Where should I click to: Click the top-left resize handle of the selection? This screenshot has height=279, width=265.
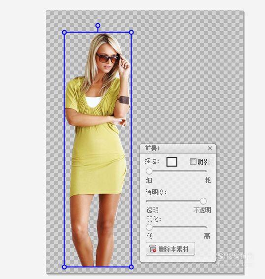(65, 33)
